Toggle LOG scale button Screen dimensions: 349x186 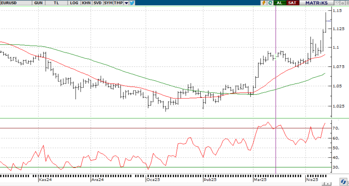tap(74, 3)
